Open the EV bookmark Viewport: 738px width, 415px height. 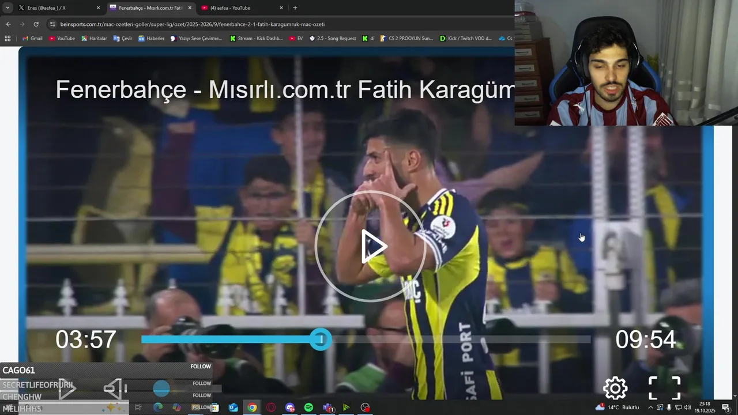296,39
